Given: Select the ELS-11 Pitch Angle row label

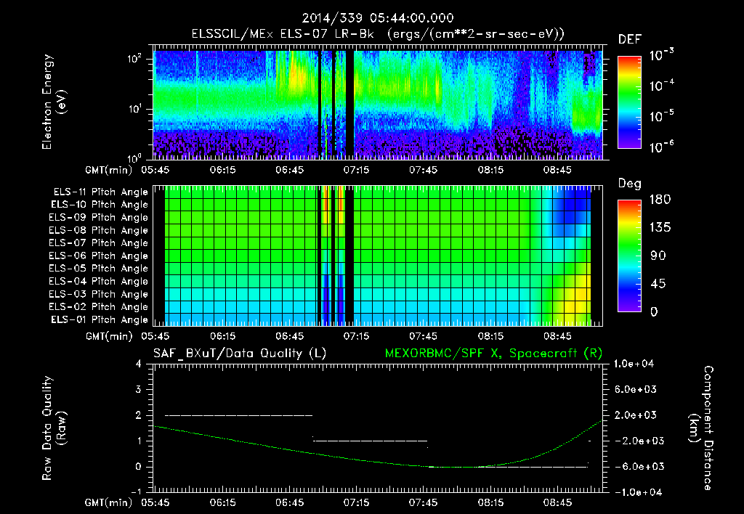Looking at the screenshot, I should [100, 192].
